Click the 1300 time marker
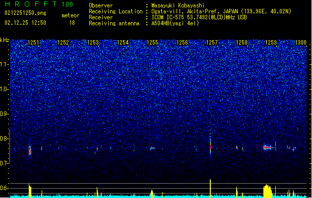Screen dimensions: 312x198 (301, 43)
